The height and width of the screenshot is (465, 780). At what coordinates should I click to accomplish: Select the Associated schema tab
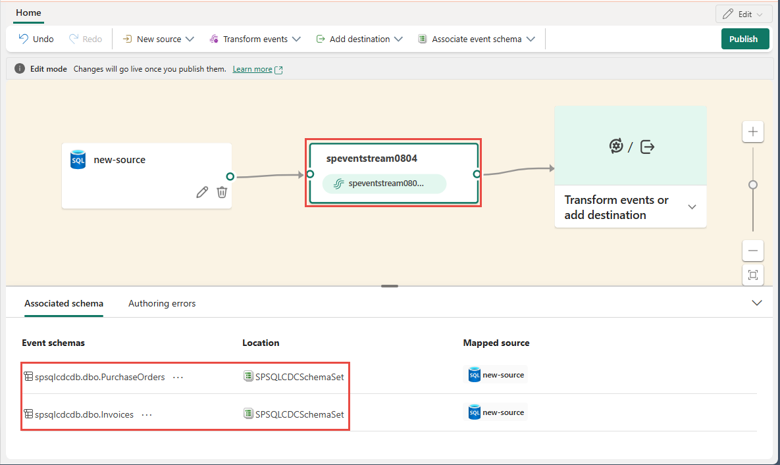(x=64, y=303)
